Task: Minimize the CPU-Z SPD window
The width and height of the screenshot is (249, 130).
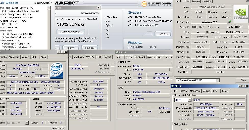Action: (240, 86)
